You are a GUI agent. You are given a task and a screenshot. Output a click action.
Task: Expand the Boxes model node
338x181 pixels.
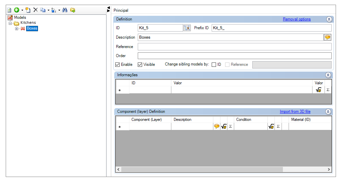(x=16, y=29)
